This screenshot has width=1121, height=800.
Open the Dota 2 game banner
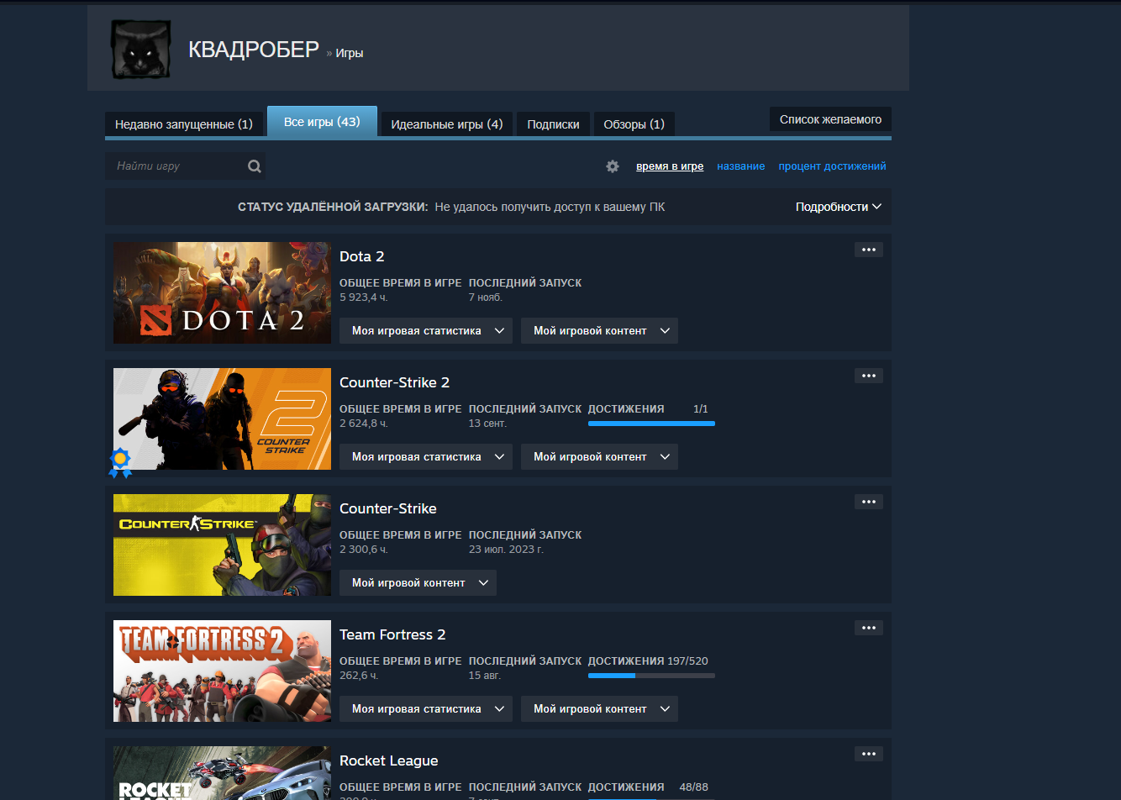coord(222,292)
